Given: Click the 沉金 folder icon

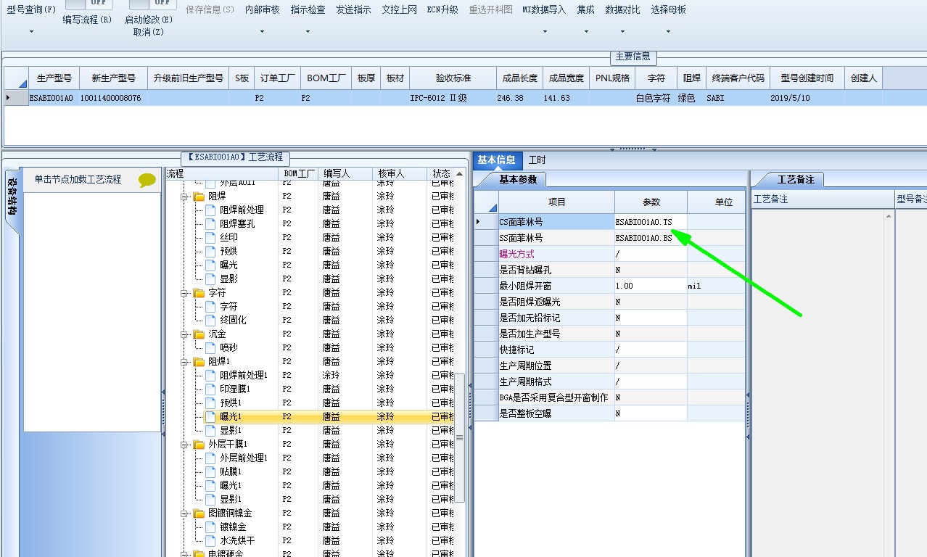Looking at the screenshot, I should [199, 334].
